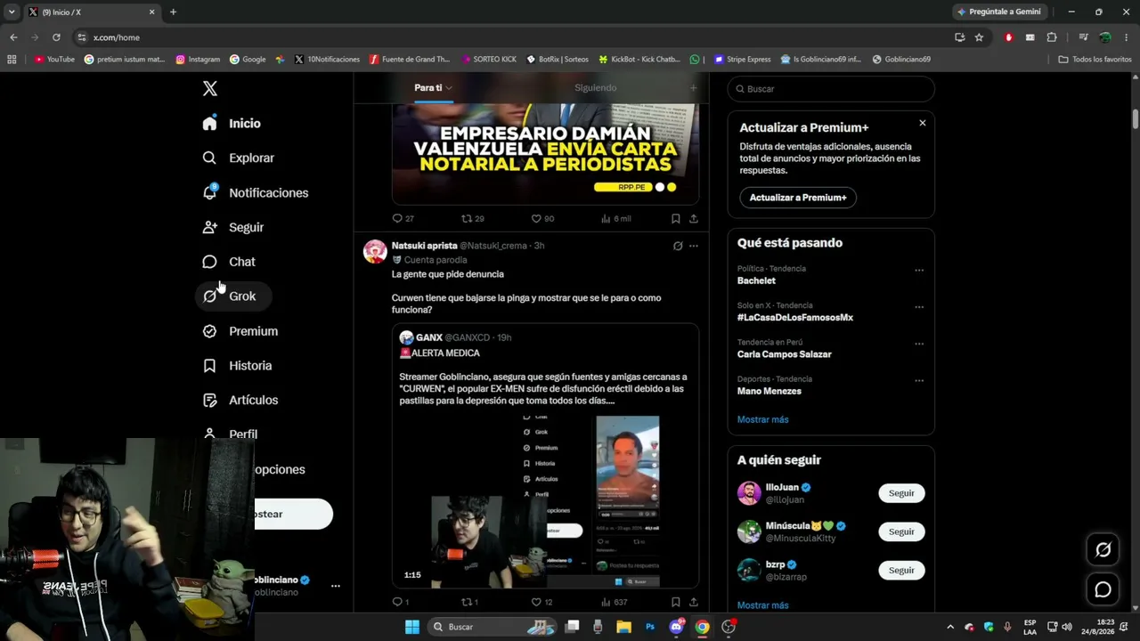Open the Artículos icon in sidebar
This screenshot has height=641, width=1140.
(x=209, y=401)
